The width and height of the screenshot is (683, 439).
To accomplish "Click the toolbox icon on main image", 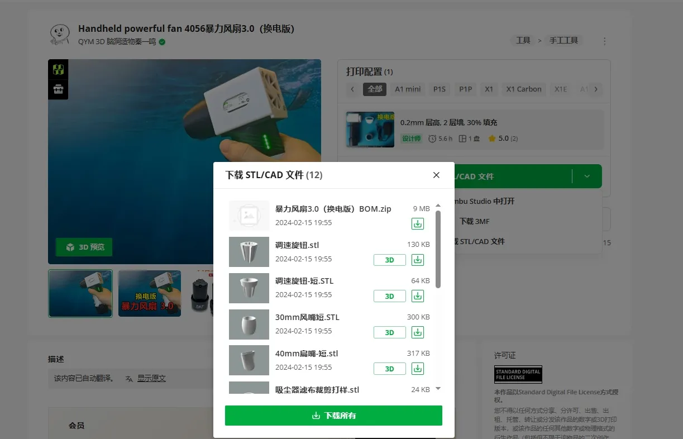I will 58,89.
